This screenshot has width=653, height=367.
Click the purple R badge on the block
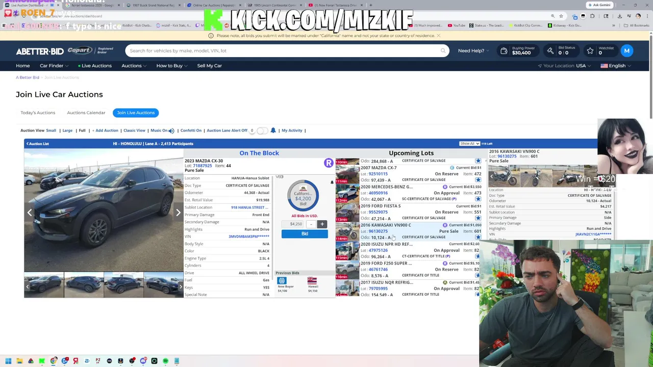tap(329, 163)
